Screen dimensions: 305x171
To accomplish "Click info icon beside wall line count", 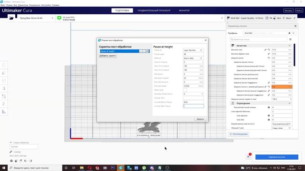I will 269,107.
